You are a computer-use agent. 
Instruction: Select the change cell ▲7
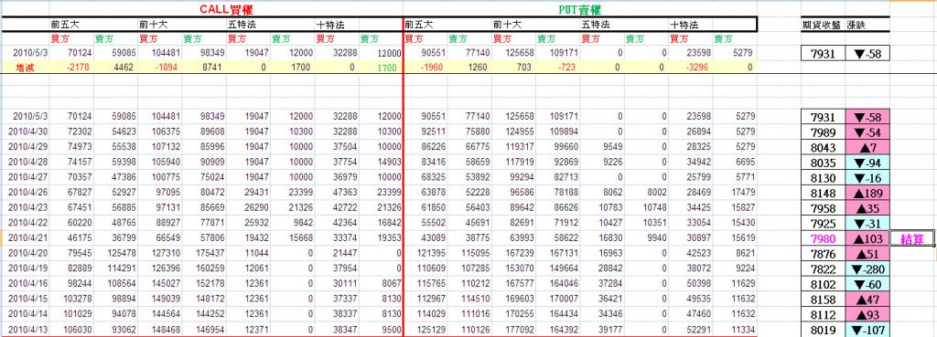(x=867, y=148)
